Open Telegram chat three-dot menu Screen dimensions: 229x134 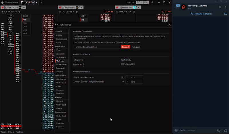(225, 7)
